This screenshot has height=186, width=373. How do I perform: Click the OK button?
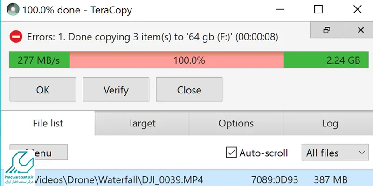tap(43, 89)
